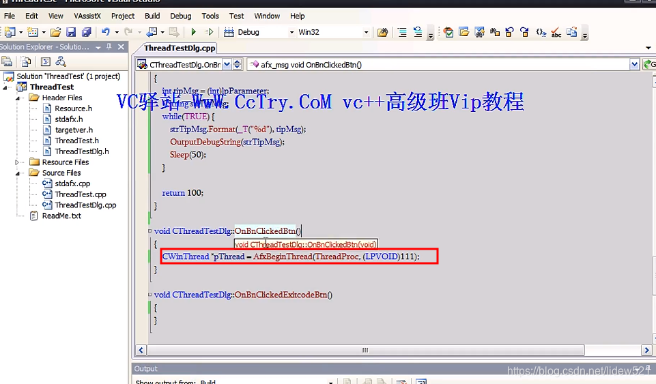Click the editor horizontal scrollbar thumb
Screen dimensions: 656x384
[365, 350]
